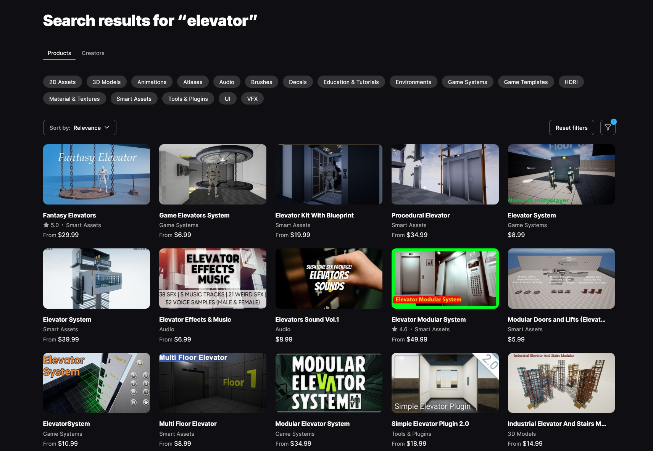Enable the Audio category filter

point(227,82)
